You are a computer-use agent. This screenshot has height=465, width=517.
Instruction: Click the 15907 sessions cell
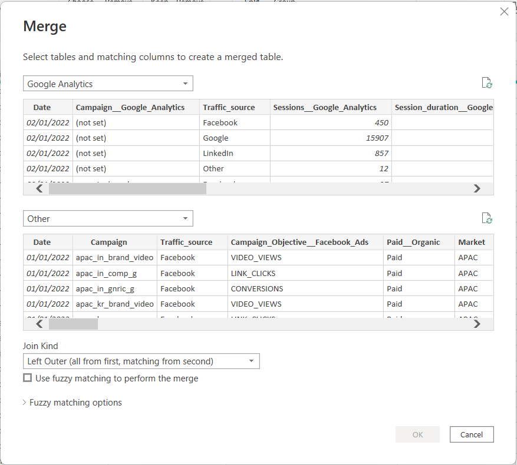(331, 138)
